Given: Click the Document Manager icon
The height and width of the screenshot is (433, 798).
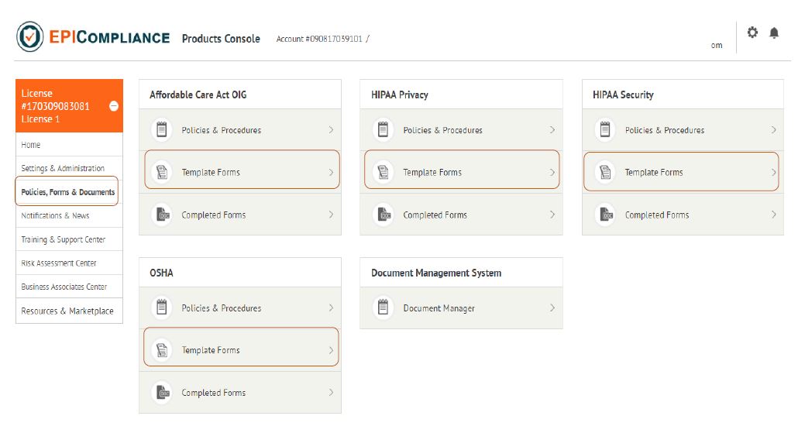Looking at the screenshot, I should 383,308.
